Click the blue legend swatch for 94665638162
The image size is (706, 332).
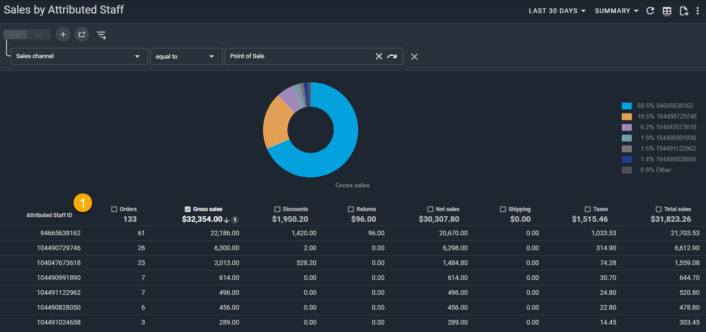tap(626, 106)
